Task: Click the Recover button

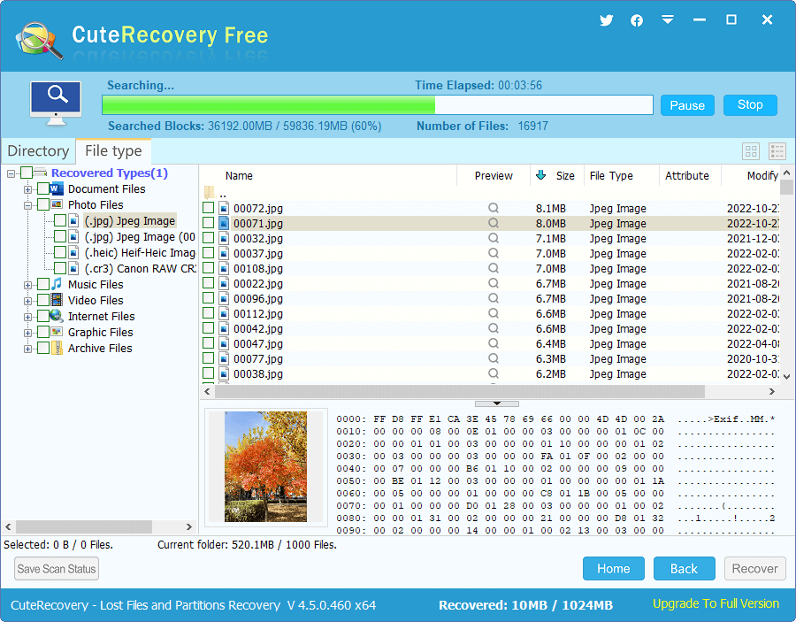Action: click(x=755, y=568)
